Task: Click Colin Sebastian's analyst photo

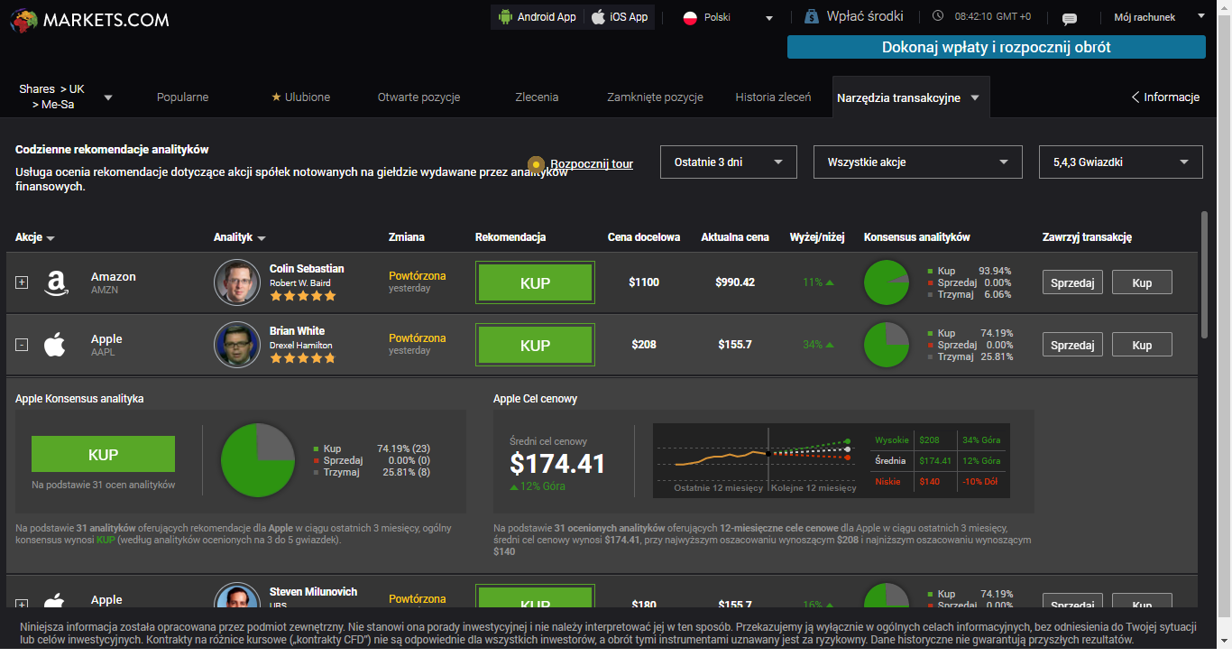Action: 237,282
